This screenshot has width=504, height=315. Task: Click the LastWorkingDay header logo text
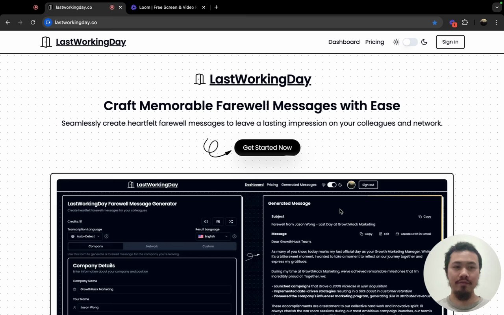tap(91, 42)
